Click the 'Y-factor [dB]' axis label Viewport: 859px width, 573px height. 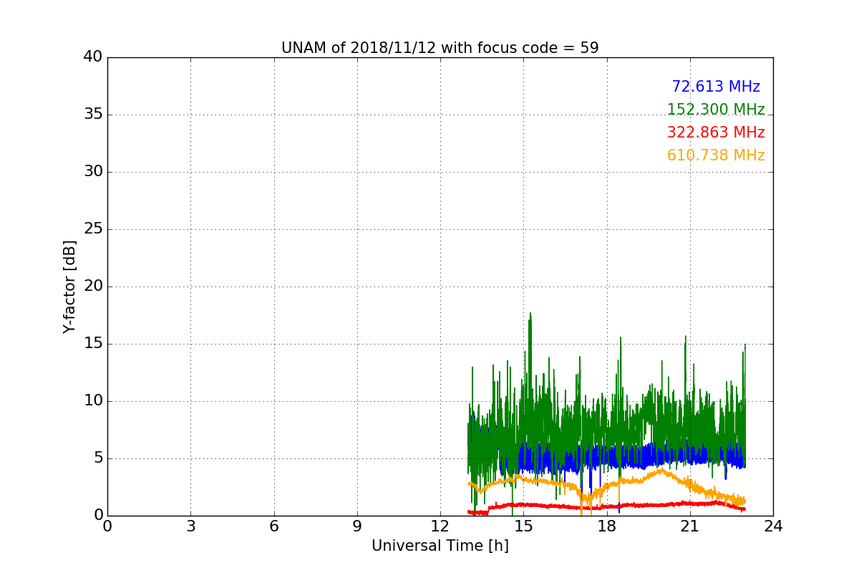69,286
